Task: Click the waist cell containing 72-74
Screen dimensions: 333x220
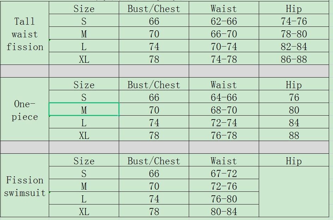Action: [x=224, y=123]
